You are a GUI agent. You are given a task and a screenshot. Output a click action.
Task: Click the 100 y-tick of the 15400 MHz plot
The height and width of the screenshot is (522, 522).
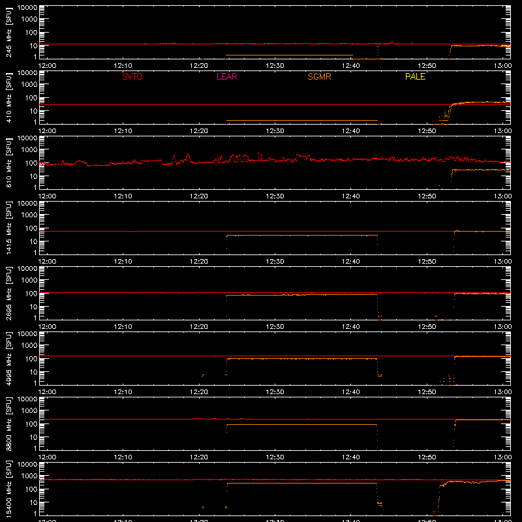(31, 489)
